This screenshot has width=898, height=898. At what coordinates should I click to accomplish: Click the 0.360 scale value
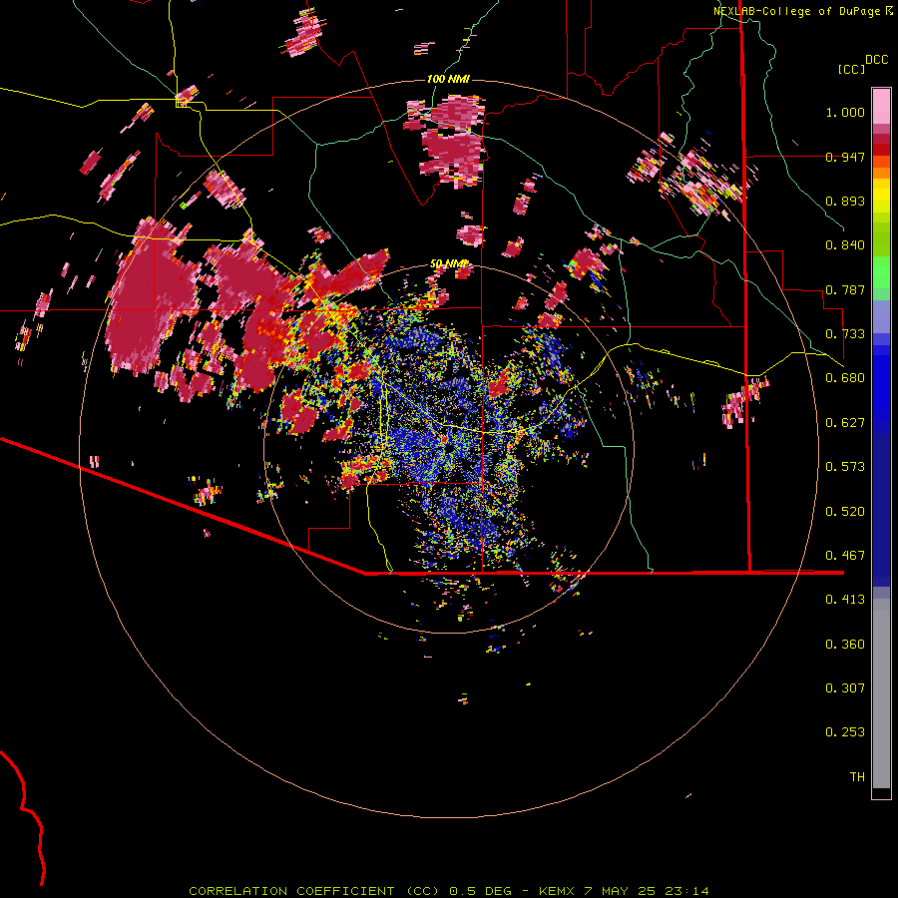point(845,645)
